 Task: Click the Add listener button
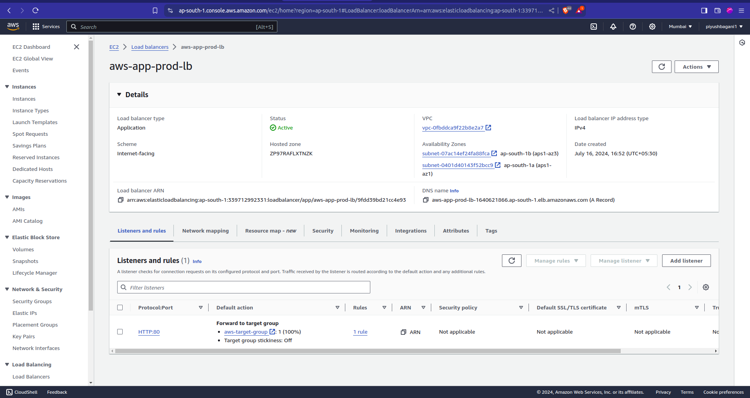pos(686,261)
